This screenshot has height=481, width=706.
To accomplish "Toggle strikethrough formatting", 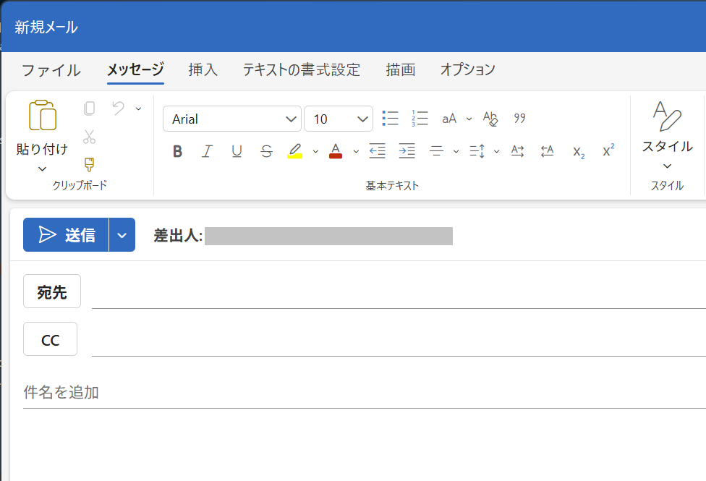I will point(265,151).
